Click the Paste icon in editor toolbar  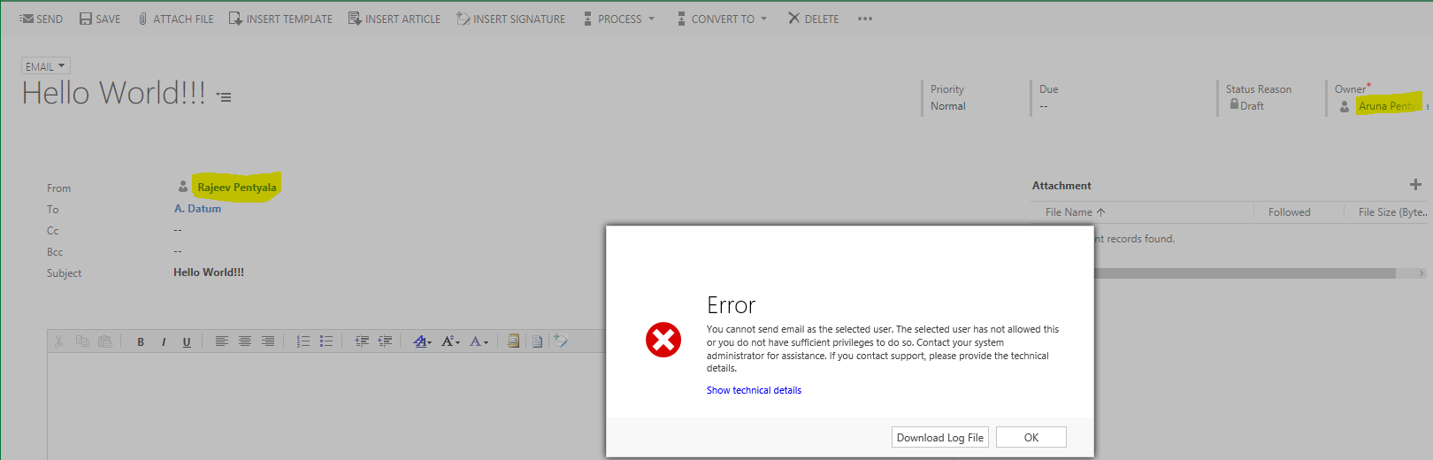105,341
